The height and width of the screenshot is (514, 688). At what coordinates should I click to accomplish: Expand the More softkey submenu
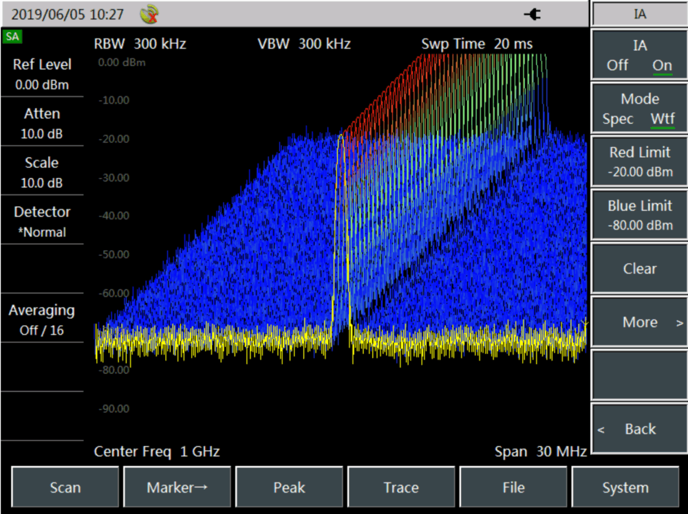point(639,322)
